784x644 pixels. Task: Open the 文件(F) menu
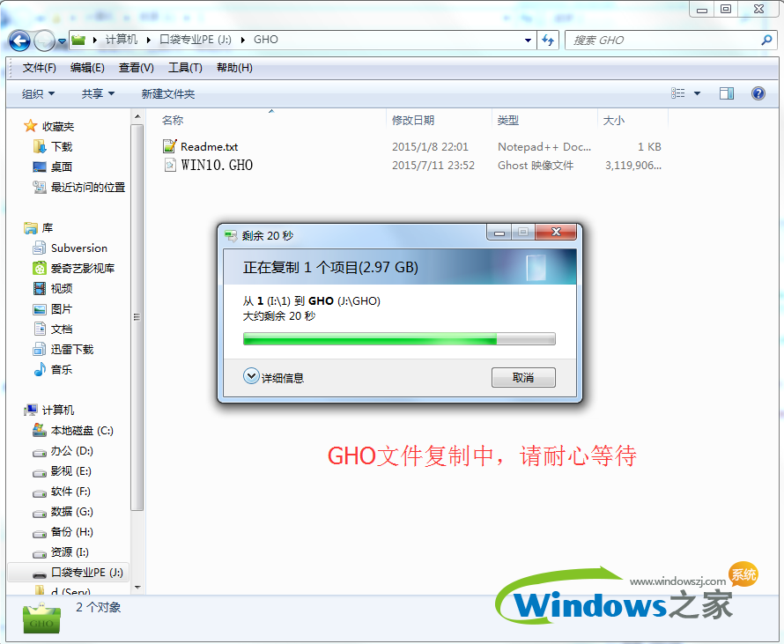click(39, 68)
